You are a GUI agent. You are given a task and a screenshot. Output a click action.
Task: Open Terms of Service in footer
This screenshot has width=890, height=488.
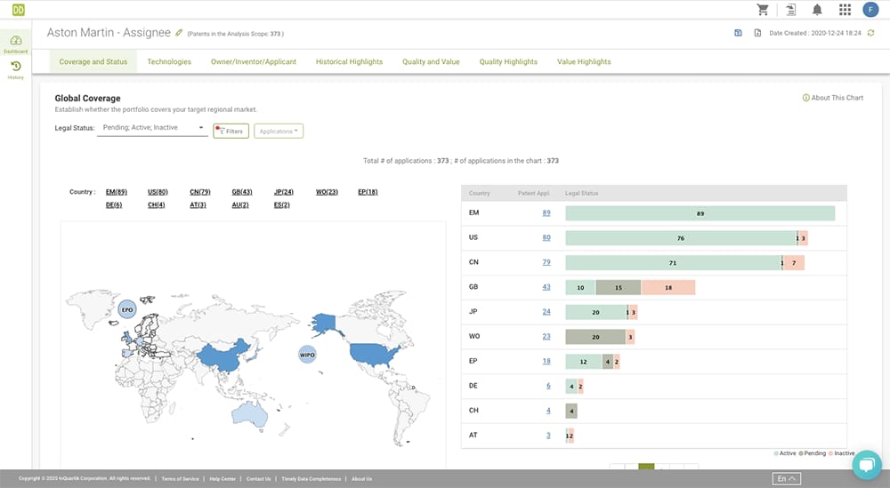(180, 479)
